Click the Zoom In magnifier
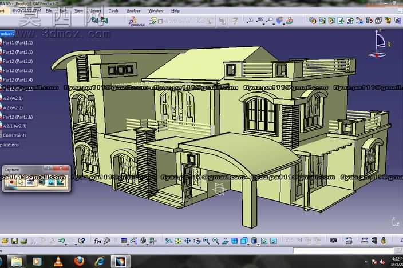The image size is (403, 268). 207,241
